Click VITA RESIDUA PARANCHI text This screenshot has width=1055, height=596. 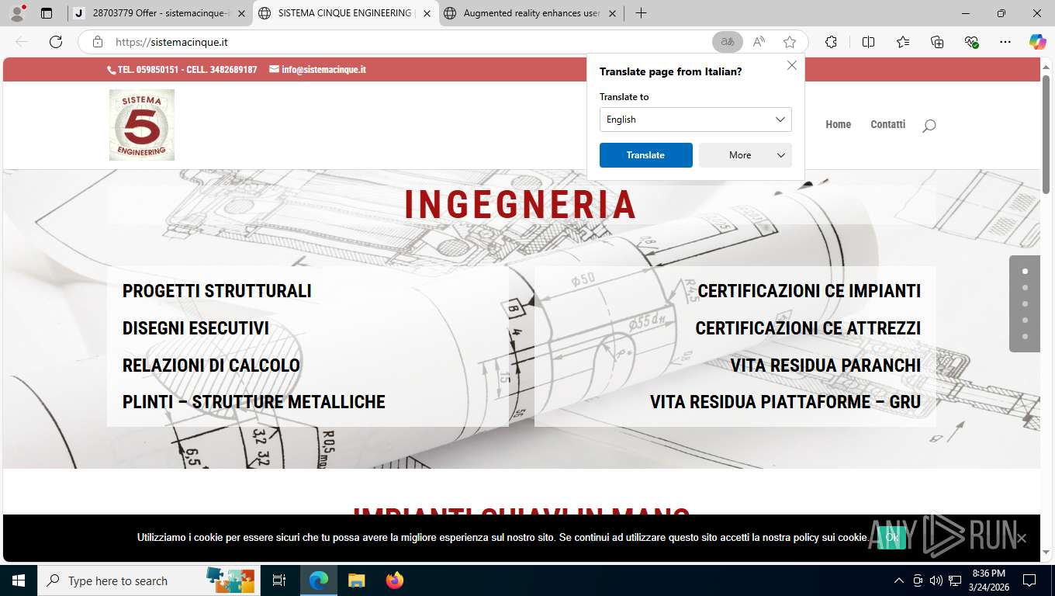click(825, 366)
